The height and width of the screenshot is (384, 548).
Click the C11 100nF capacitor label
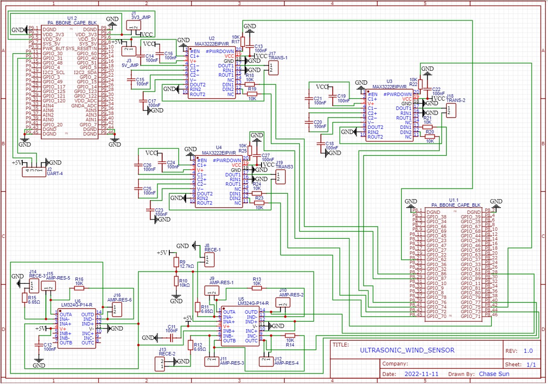172,328
